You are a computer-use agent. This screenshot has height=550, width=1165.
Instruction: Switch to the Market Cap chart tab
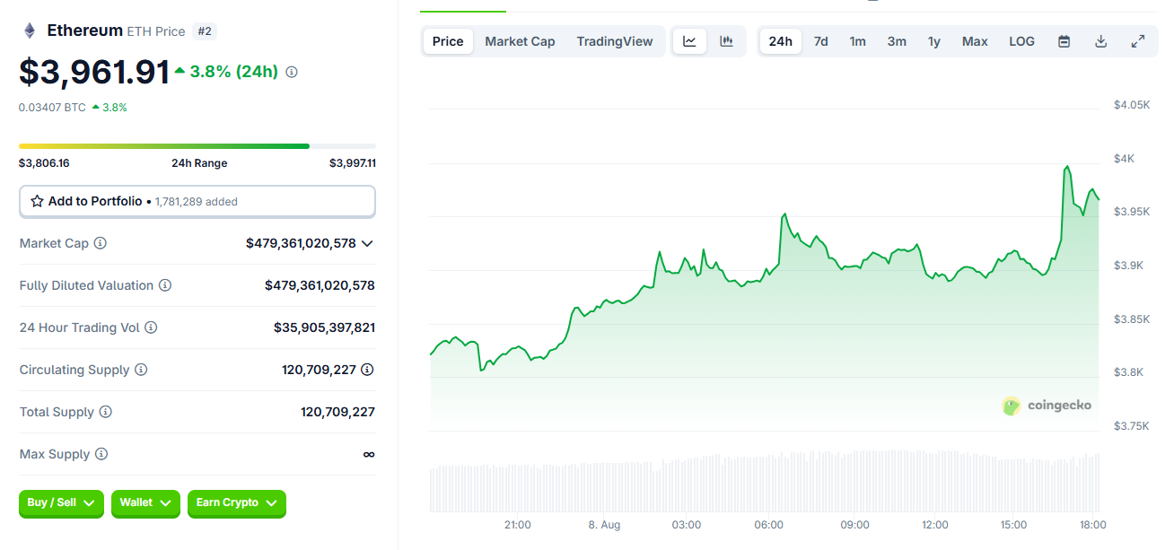tap(520, 41)
